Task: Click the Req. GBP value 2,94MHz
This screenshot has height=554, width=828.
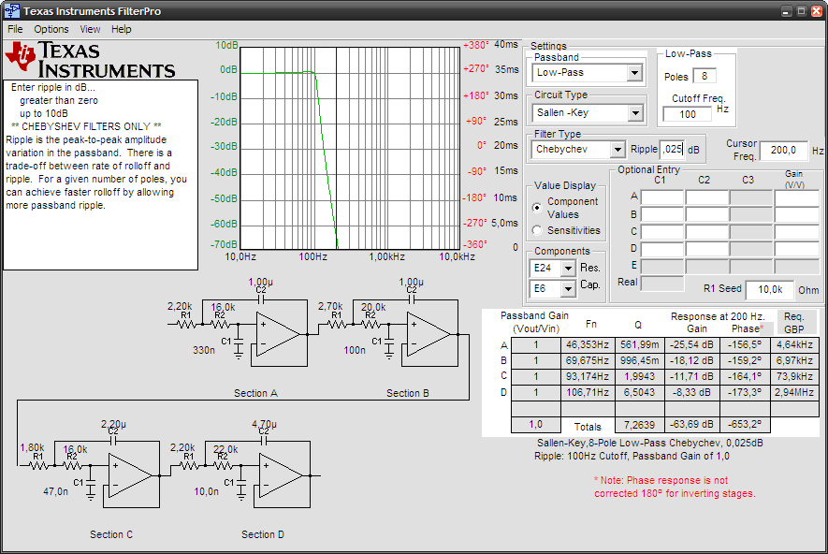Action: click(794, 392)
